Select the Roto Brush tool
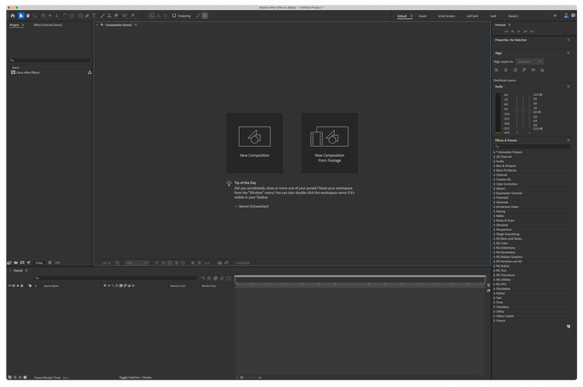 (125, 15)
